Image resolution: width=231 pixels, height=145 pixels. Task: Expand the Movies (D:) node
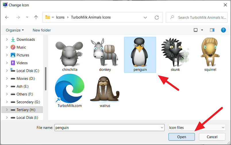pyautogui.click(x=7, y=78)
